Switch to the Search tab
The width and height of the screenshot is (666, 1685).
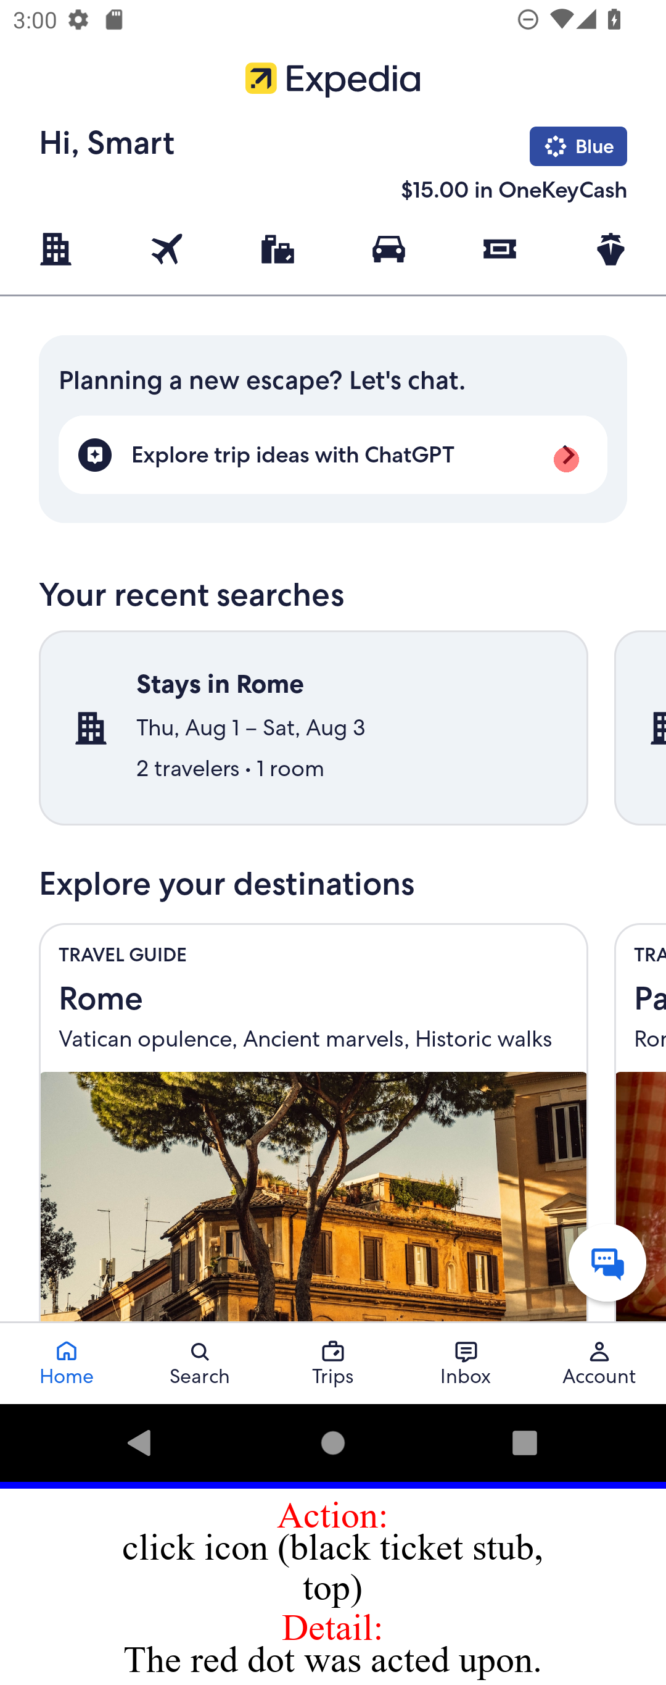tap(199, 1363)
